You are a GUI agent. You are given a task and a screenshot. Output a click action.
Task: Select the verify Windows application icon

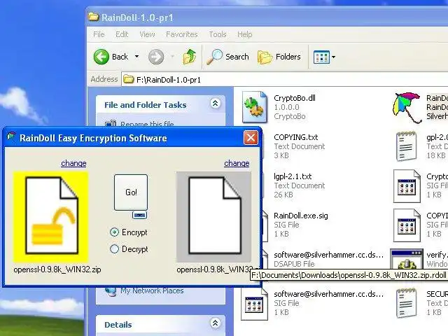(407, 258)
